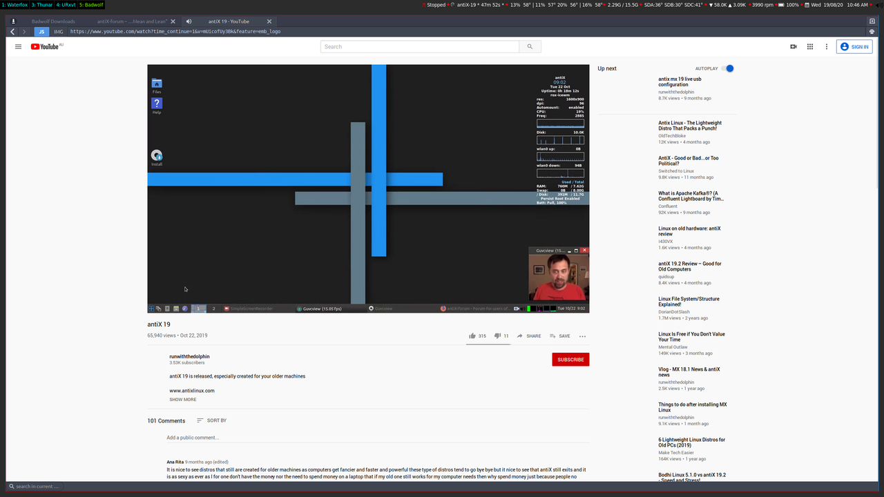Open the YouTube apps grid icon

point(810,47)
